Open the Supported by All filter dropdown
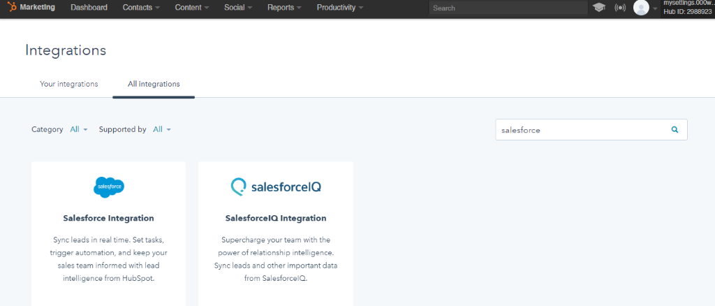The image size is (715, 306). click(162, 129)
